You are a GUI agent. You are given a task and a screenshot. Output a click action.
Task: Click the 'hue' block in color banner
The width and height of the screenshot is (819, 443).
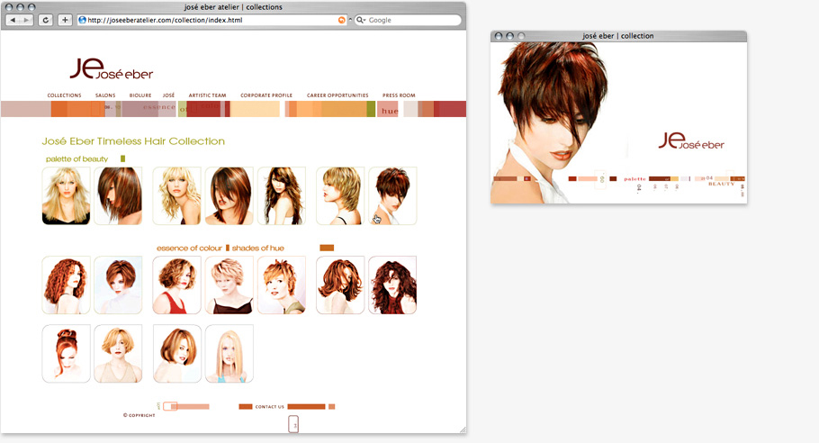388,109
